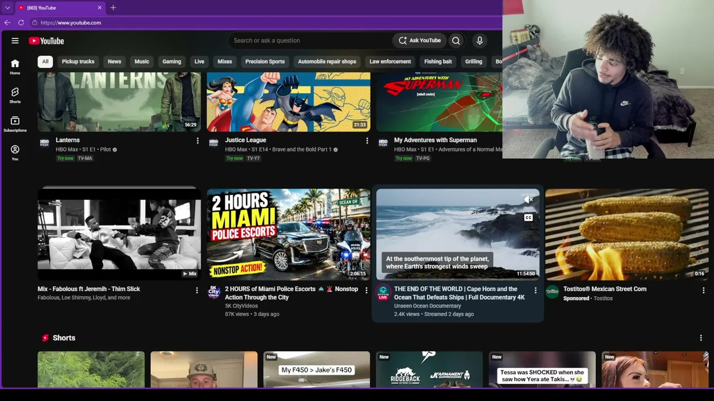714x401 pixels.
Task: Click the Tostitos advertiser avatar
Action: [552, 292]
